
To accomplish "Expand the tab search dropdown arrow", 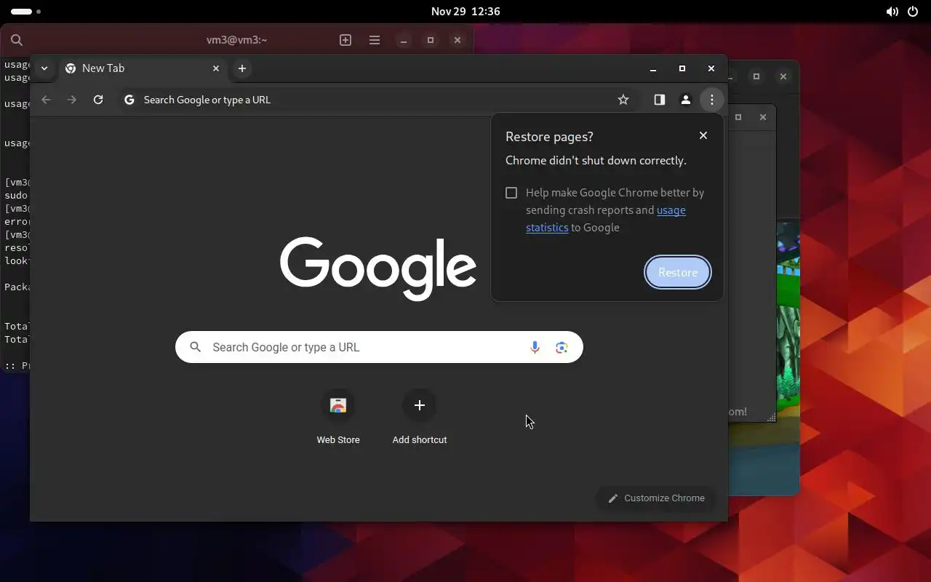I will pos(44,68).
